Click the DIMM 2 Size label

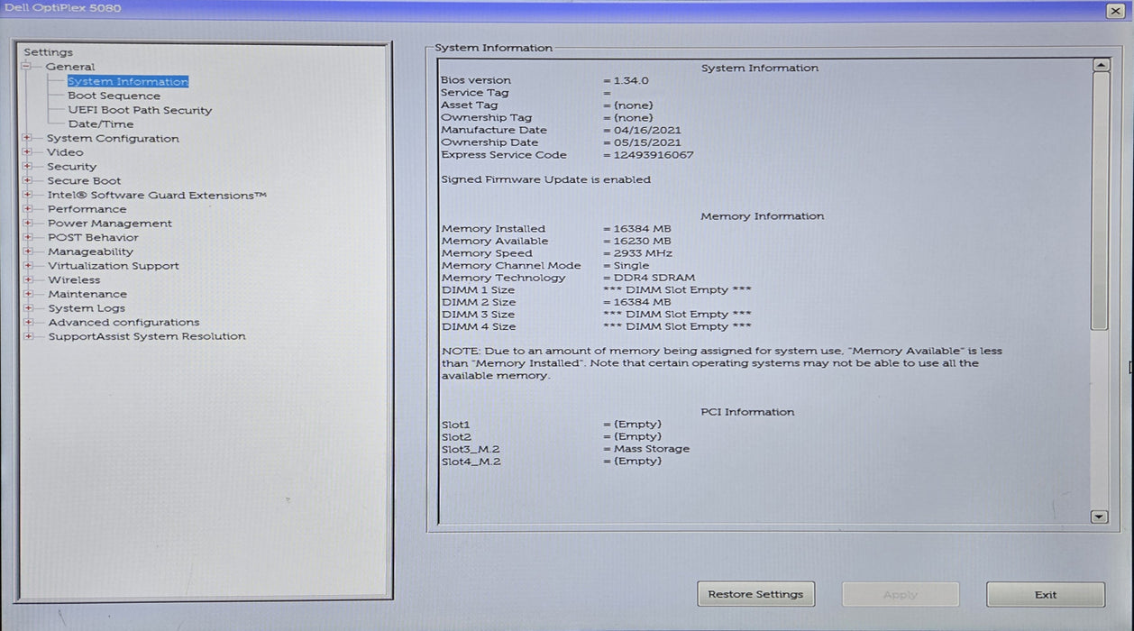coord(478,302)
